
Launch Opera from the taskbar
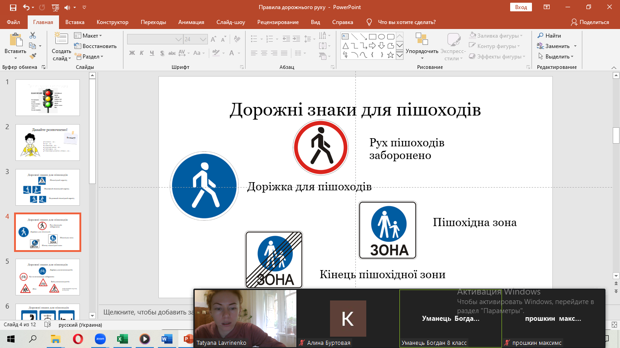pos(78,339)
